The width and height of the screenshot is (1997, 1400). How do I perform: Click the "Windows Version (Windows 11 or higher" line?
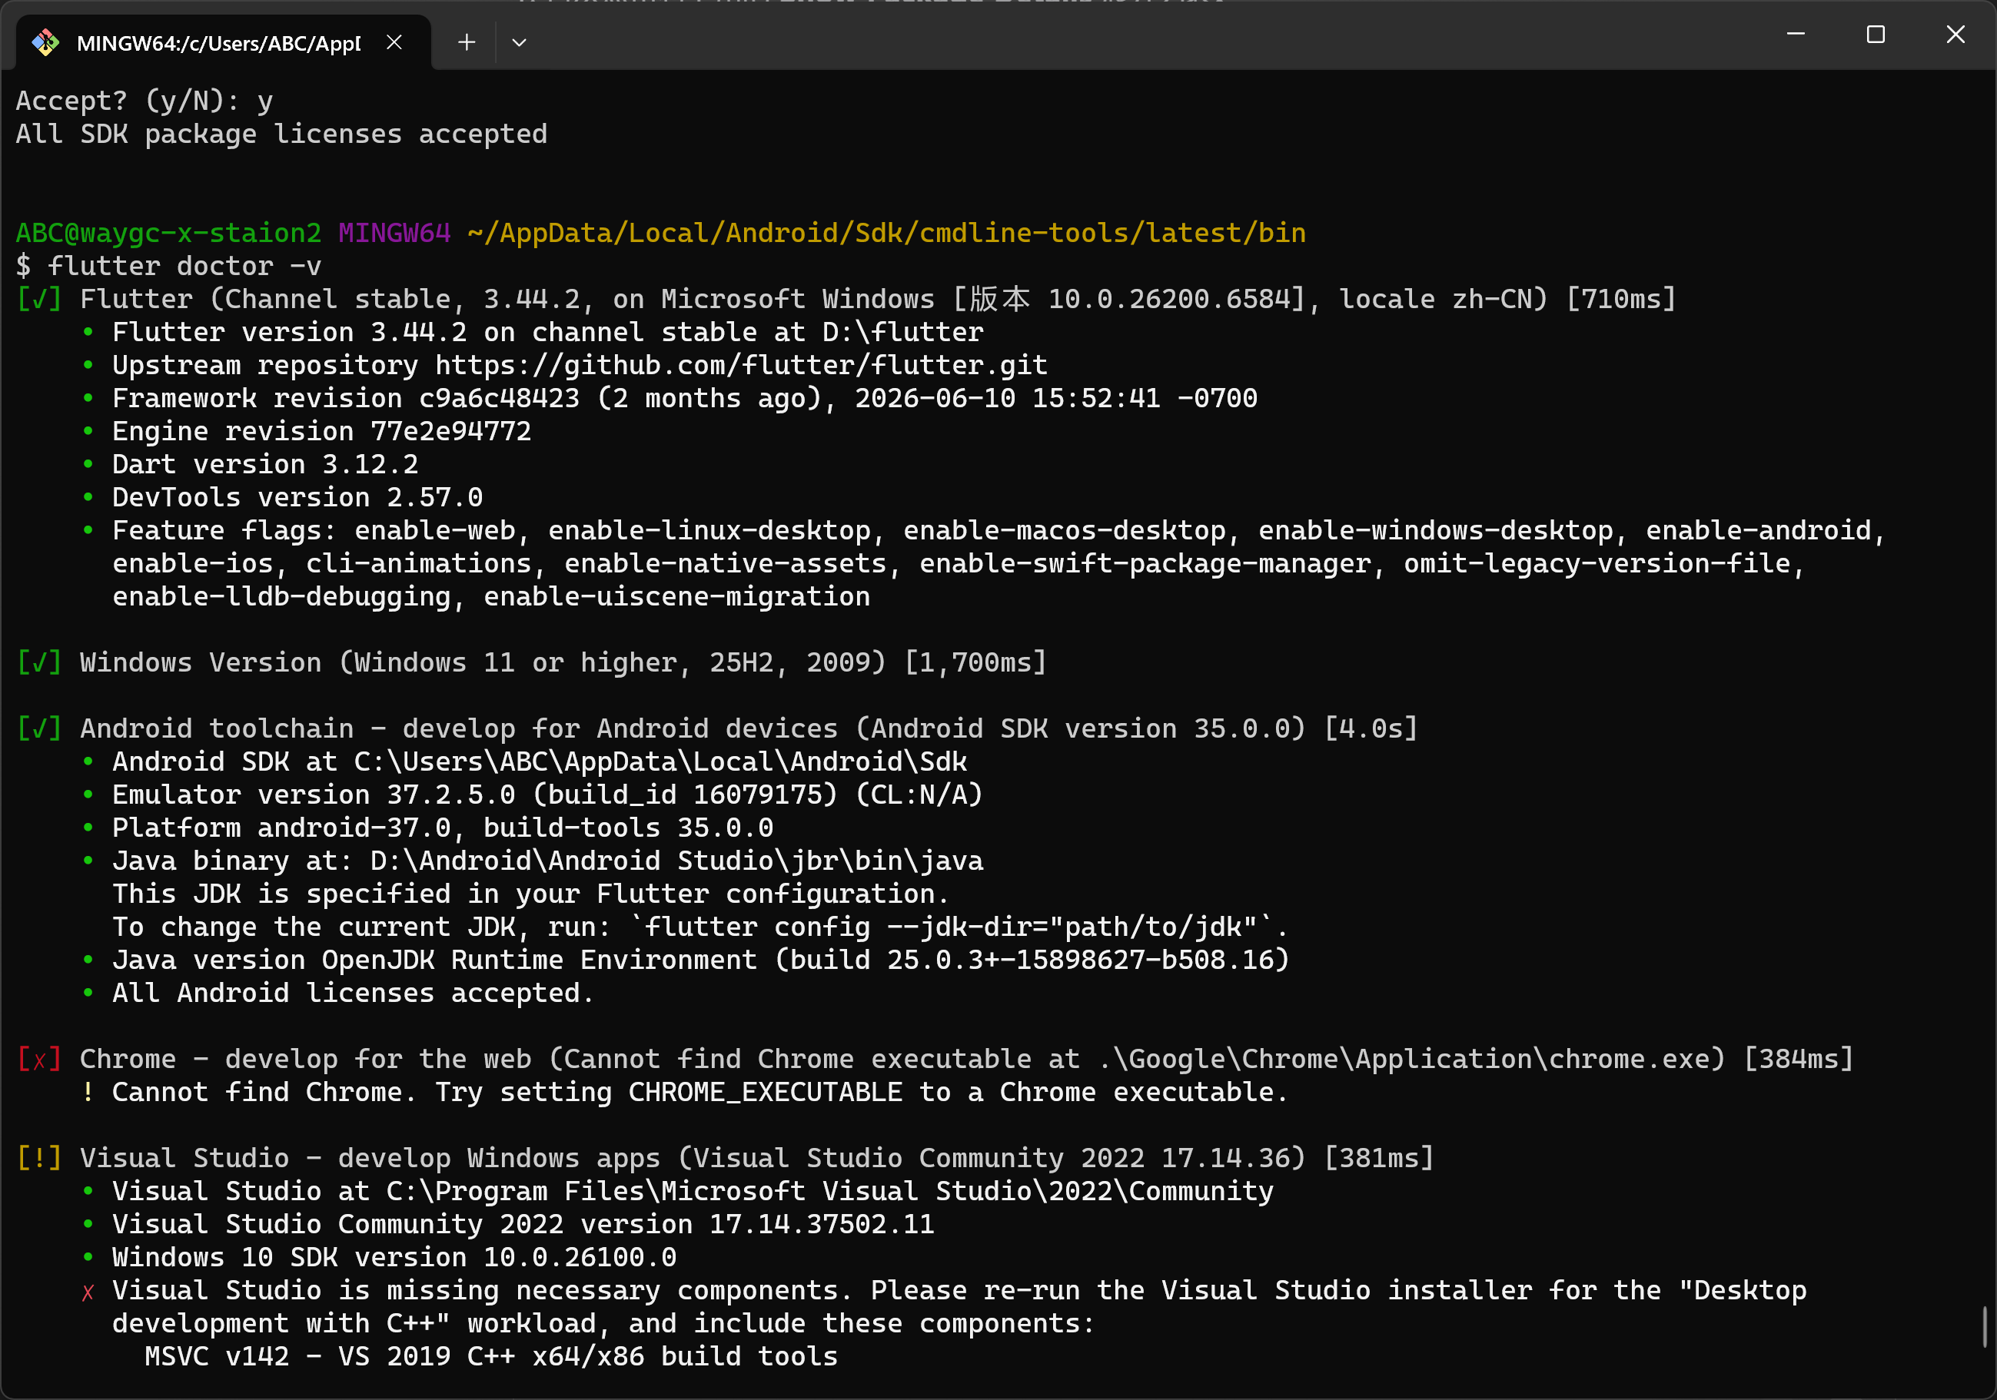(x=563, y=662)
